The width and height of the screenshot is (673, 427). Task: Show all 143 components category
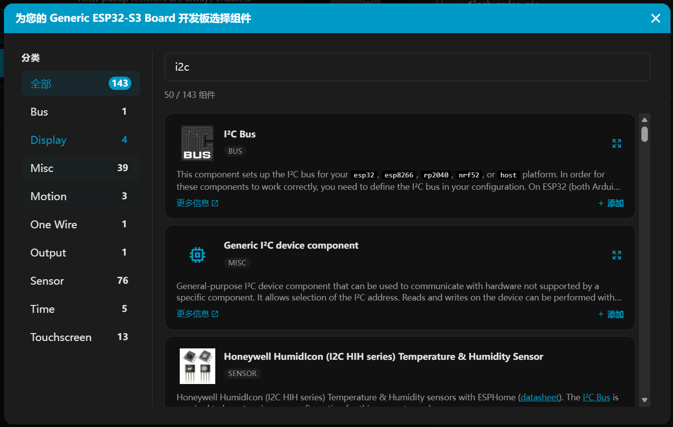click(x=81, y=84)
